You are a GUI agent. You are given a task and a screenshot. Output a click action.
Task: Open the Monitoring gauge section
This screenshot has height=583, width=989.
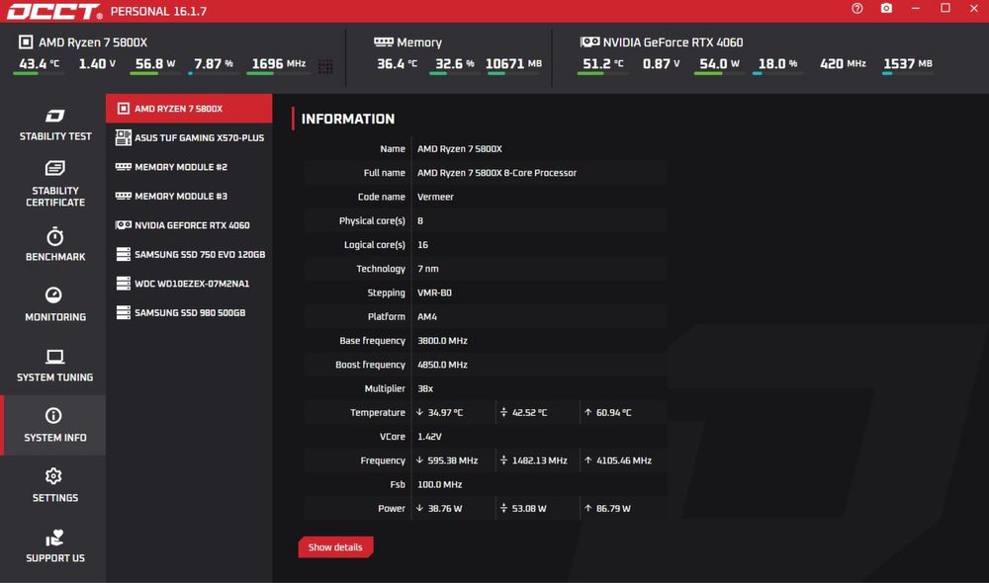(54, 304)
